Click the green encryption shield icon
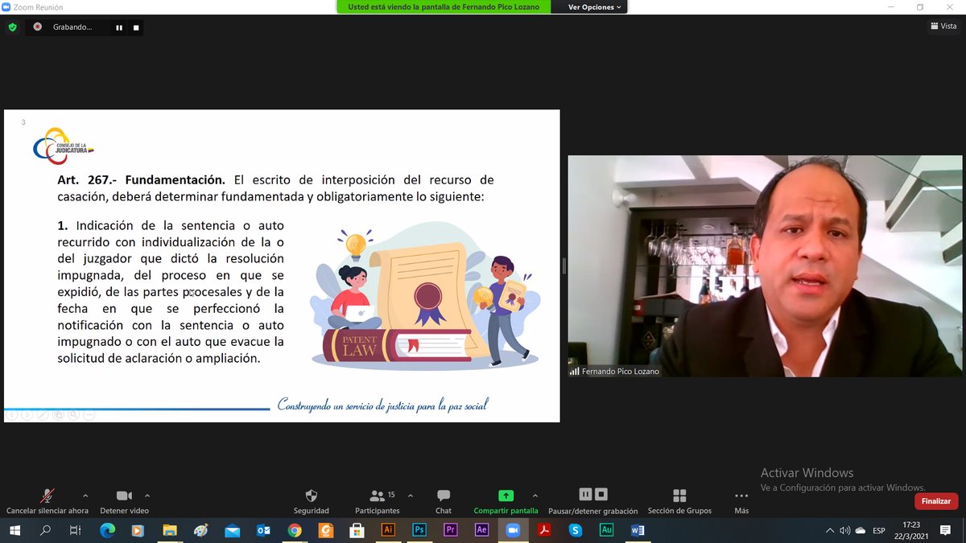This screenshot has height=543, width=966. tap(12, 27)
